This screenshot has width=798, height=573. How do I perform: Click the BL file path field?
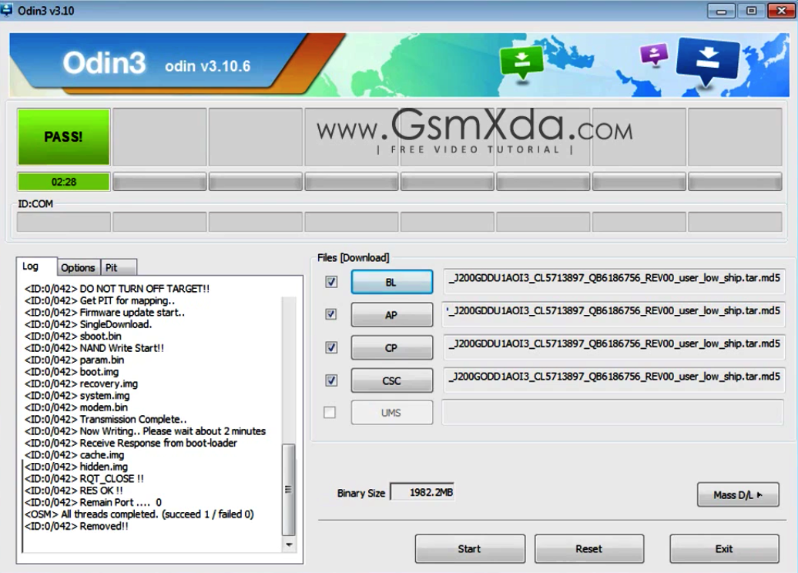613,281
